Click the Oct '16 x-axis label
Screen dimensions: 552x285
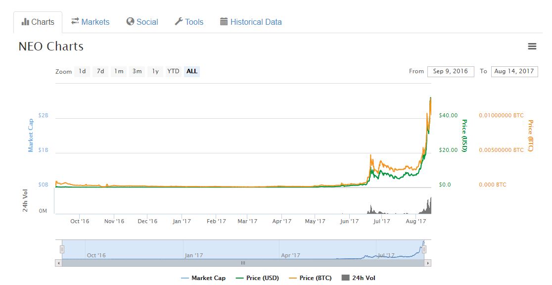[x=80, y=221]
